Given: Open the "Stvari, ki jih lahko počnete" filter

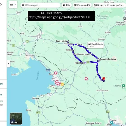Looking at the screenshot, I should [109, 5].
